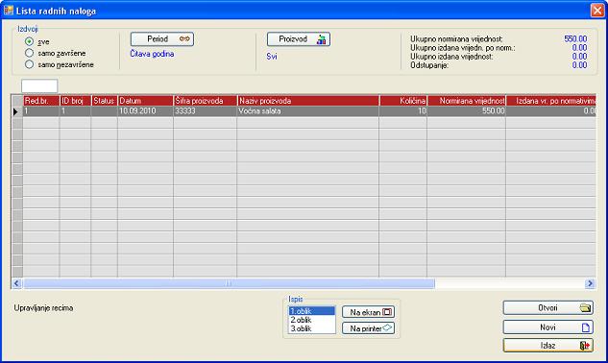
Task: Click the window title bar application icon
Action: pos(8,10)
